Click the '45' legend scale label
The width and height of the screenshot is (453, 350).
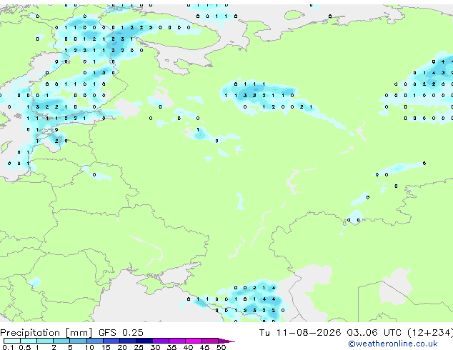(x=204, y=347)
